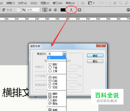Click the cancel current edits icon
The width and height of the screenshot is (130, 111).
[128, 10]
